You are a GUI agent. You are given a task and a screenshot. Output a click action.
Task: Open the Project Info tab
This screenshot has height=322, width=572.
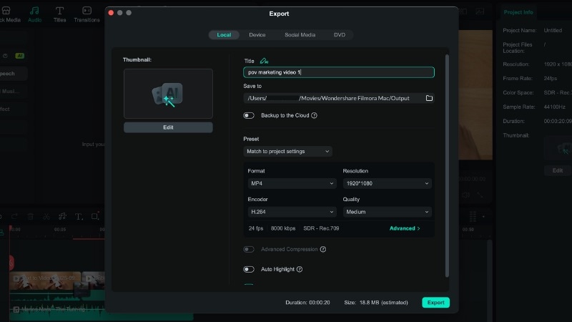[x=518, y=12]
